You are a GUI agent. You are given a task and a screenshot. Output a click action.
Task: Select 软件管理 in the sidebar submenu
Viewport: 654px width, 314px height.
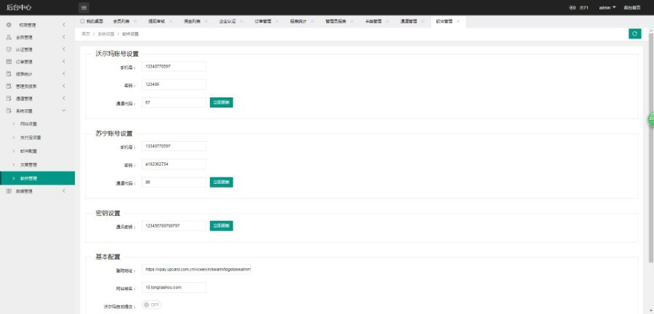(37, 178)
